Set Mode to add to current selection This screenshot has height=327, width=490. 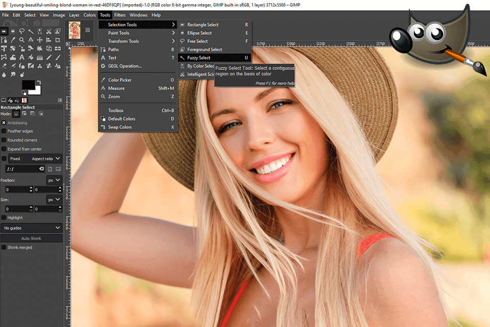coord(24,113)
